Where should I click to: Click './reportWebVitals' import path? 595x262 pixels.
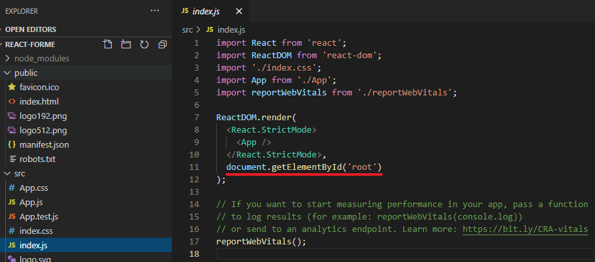(405, 93)
